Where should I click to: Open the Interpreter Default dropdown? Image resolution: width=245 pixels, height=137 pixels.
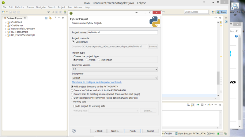pos(115,78)
